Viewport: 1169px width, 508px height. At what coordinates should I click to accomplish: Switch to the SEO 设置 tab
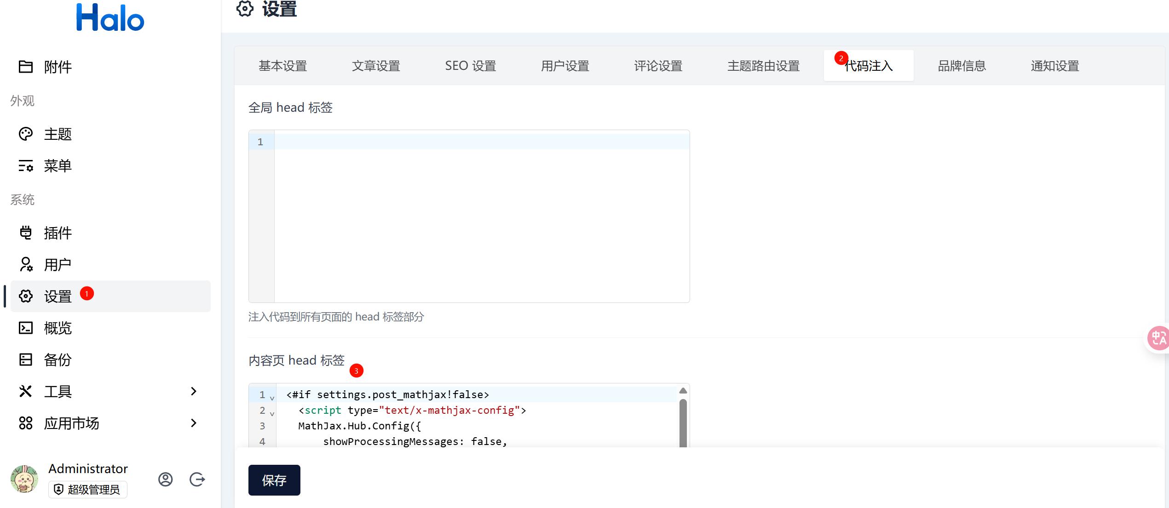[470, 66]
